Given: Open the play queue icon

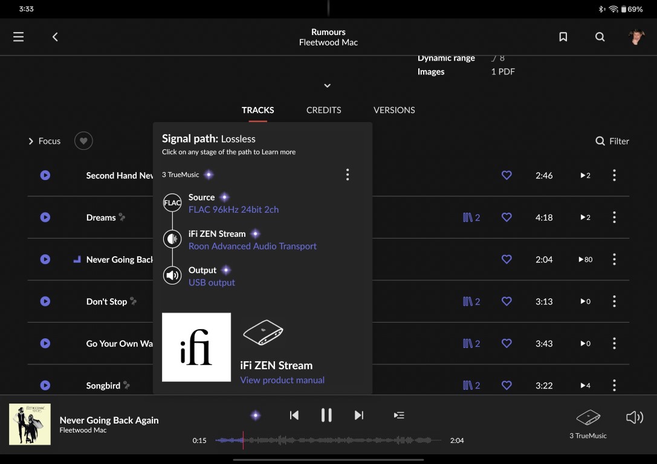Looking at the screenshot, I should pyautogui.click(x=399, y=416).
